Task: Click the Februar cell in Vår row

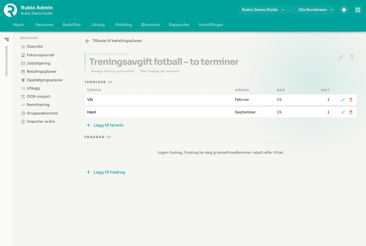Action: (242, 100)
